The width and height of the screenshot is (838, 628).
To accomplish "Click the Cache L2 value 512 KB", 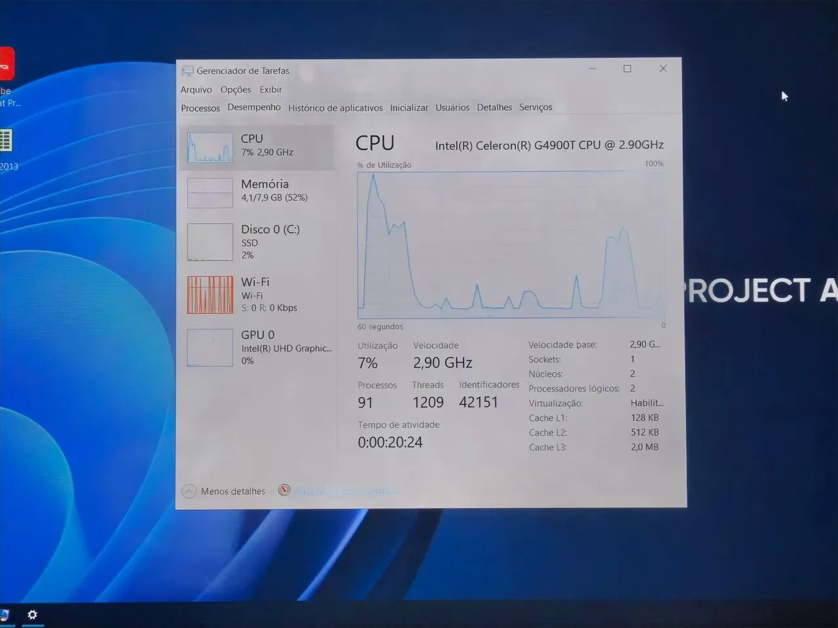I will click(645, 432).
